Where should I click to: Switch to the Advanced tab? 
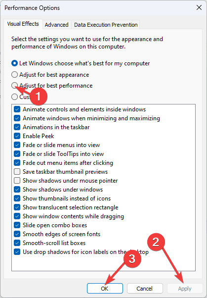(x=56, y=25)
